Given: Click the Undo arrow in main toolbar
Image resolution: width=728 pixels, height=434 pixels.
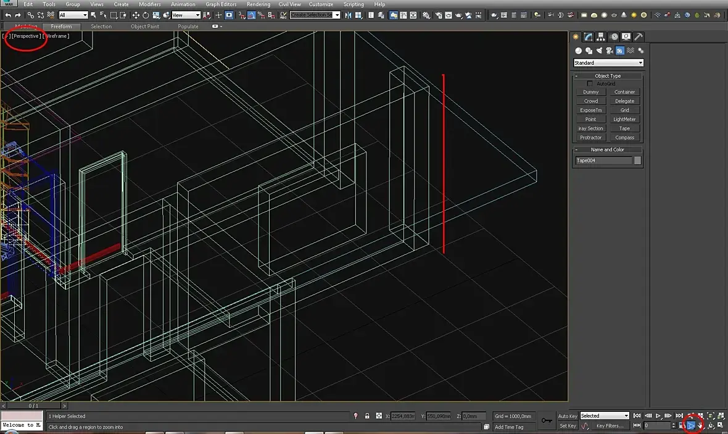Looking at the screenshot, I should 8,15.
